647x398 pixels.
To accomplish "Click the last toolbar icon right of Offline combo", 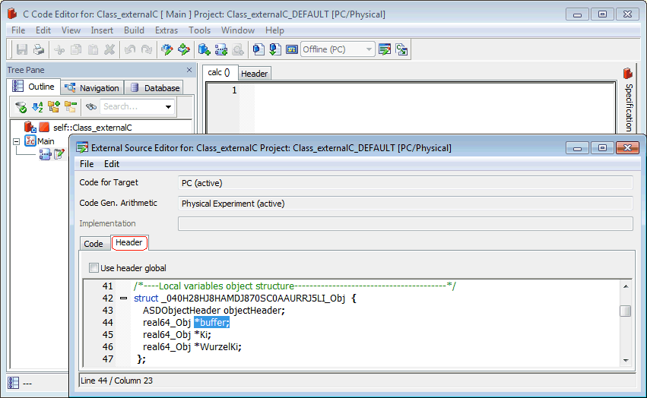I will click(401, 49).
